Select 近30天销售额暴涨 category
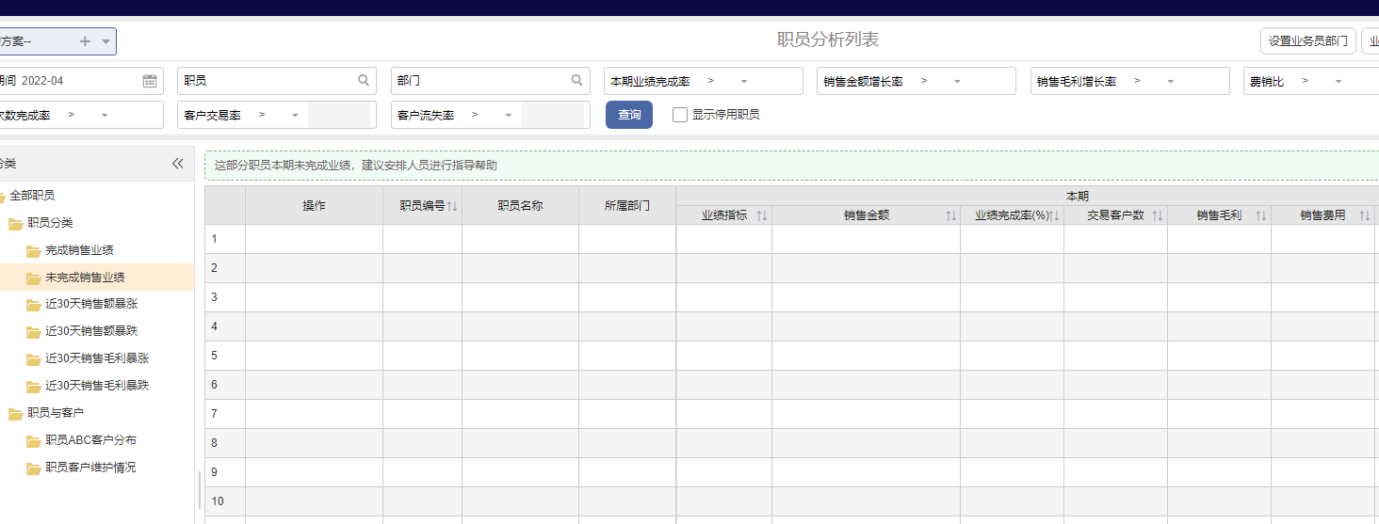This screenshot has width=1379, height=524. coord(91,304)
